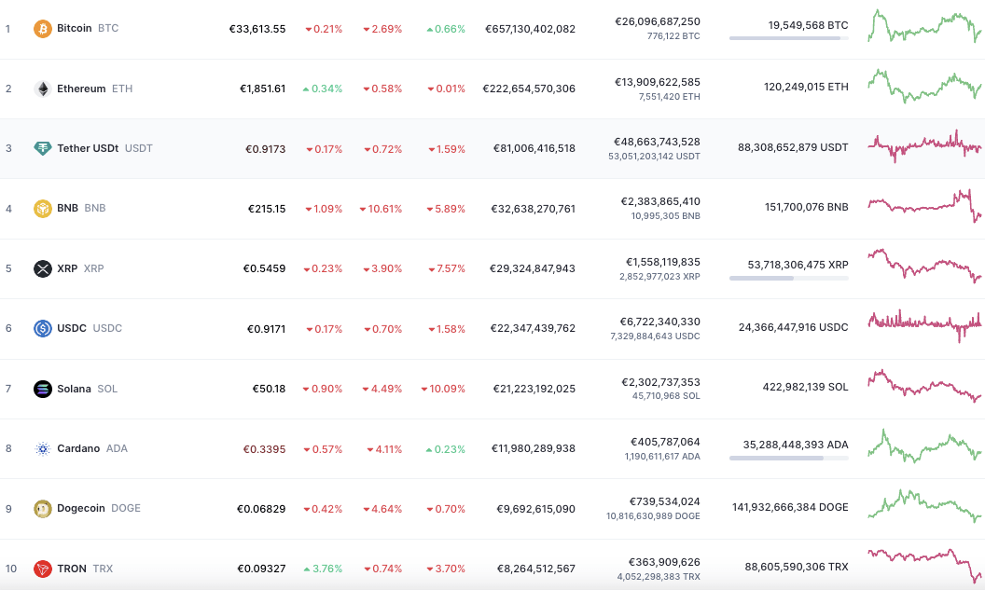The width and height of the screenshot is (985, 590).
Task: Click the Dogecoin logo icon
Action: [43, 508]
